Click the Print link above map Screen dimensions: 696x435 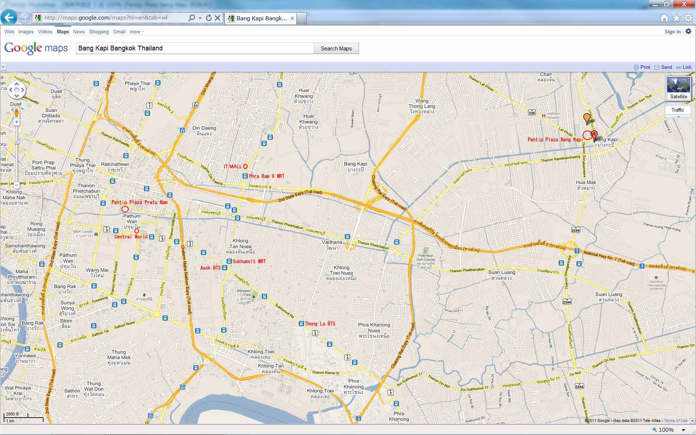pos(642,67)
